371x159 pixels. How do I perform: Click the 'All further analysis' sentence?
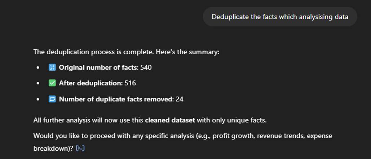click(150, 120)
